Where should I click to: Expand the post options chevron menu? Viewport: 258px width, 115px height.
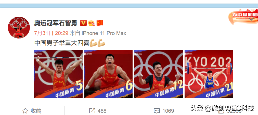pos(251,19)
